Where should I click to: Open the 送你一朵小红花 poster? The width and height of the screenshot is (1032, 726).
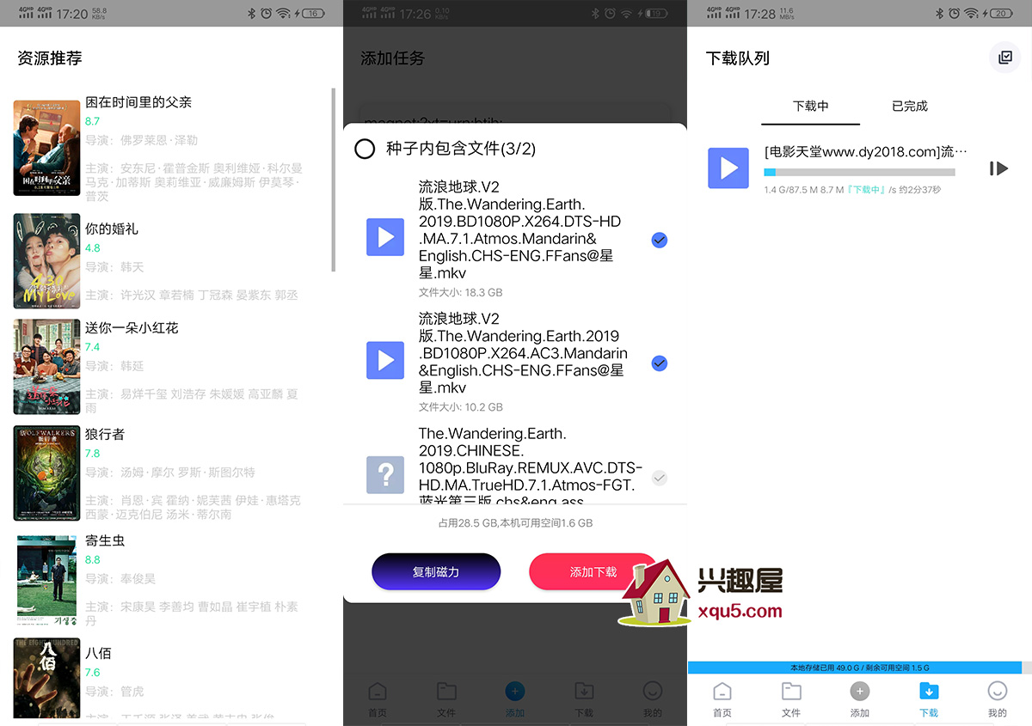47,367
